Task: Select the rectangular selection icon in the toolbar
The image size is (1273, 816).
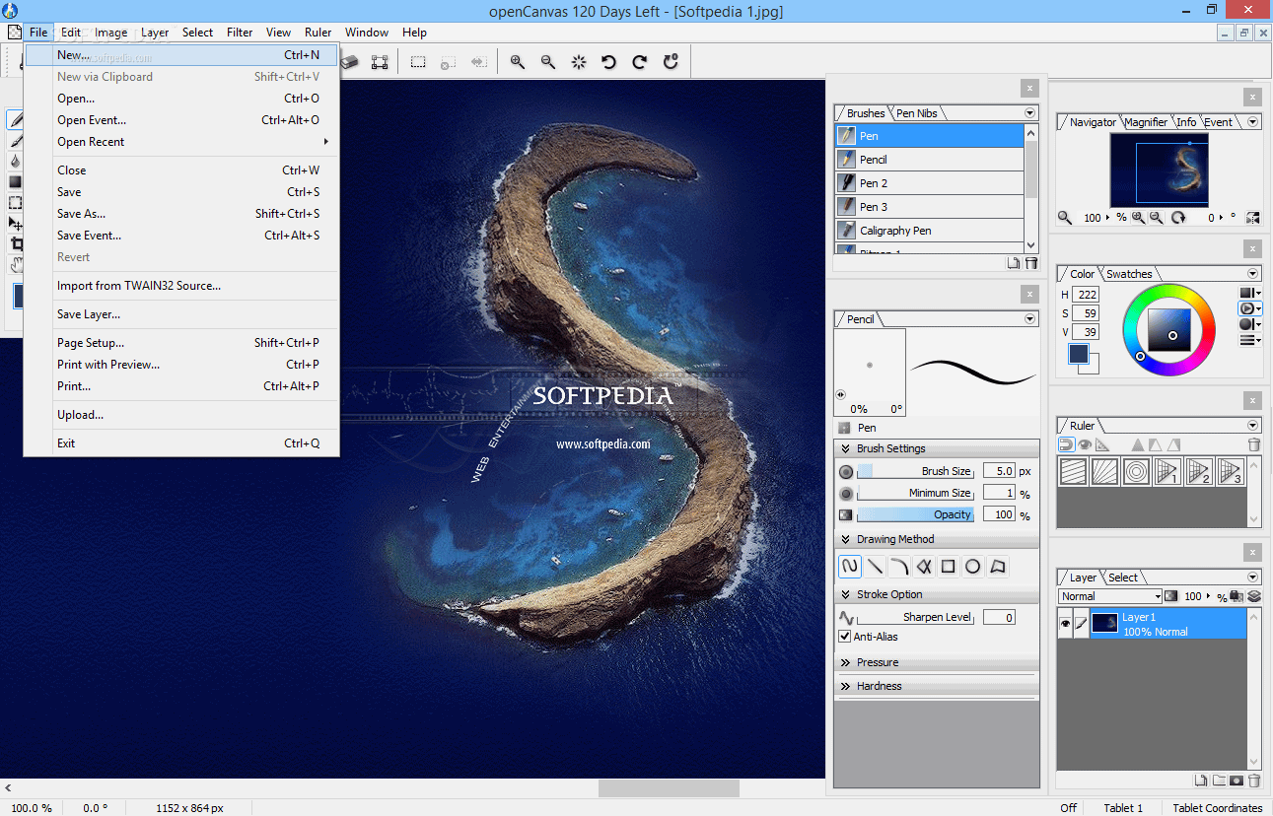Action: tap(418, 62)
